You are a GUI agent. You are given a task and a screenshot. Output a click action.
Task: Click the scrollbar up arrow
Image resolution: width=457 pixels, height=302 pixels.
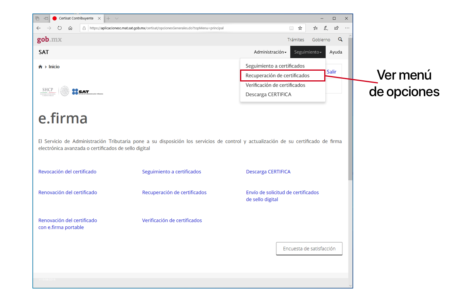coord(350,36)
